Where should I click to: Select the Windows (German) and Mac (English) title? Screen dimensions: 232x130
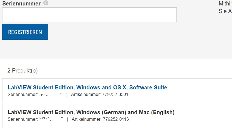pyautogui.click(x=91, y=112)
